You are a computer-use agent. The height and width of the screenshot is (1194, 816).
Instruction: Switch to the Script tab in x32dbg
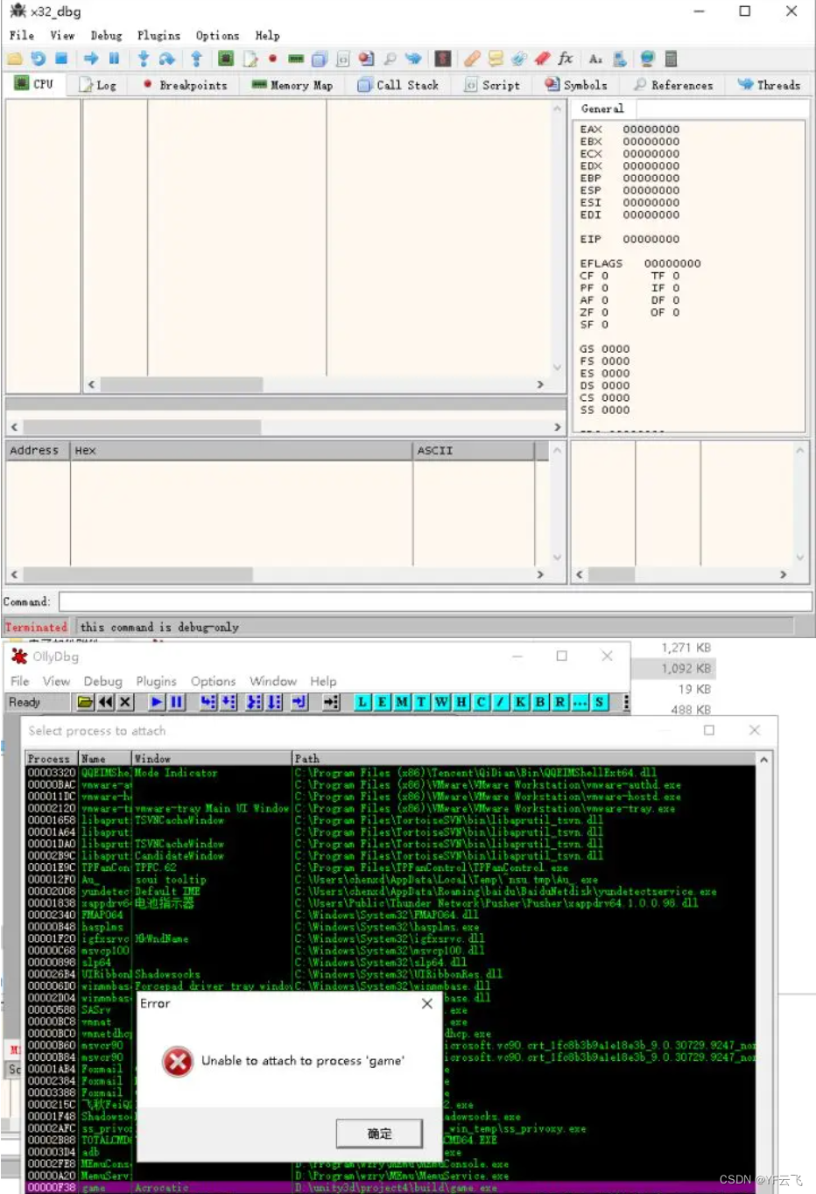[492, 85]
